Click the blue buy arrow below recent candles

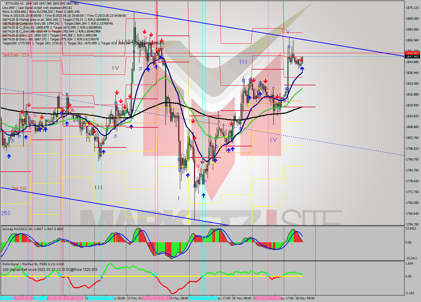(302, 70)
